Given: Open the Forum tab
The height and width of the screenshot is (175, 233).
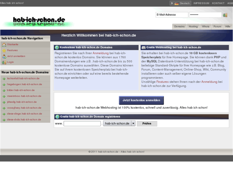Looking at the screenshot, I should (x=217, y=27).
